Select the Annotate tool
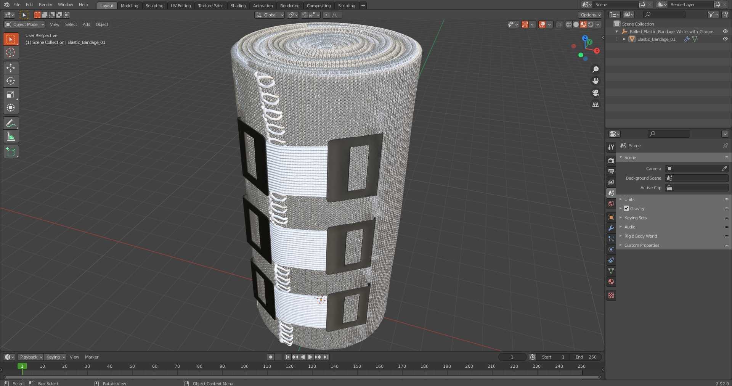 point(11,123)
